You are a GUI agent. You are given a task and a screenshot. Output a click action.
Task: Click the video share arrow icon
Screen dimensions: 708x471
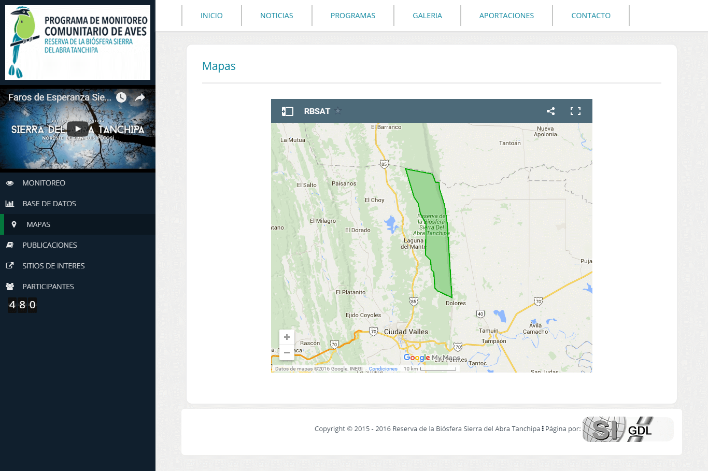[140, 97]
